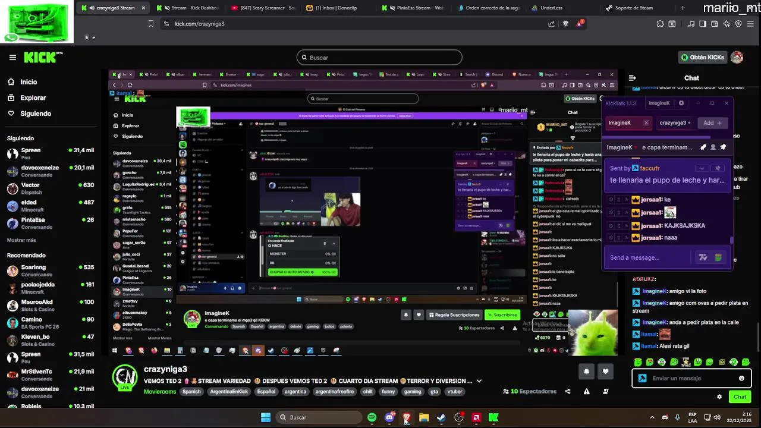
Task: Click the green Chat send button
Action: click(740, 396)
